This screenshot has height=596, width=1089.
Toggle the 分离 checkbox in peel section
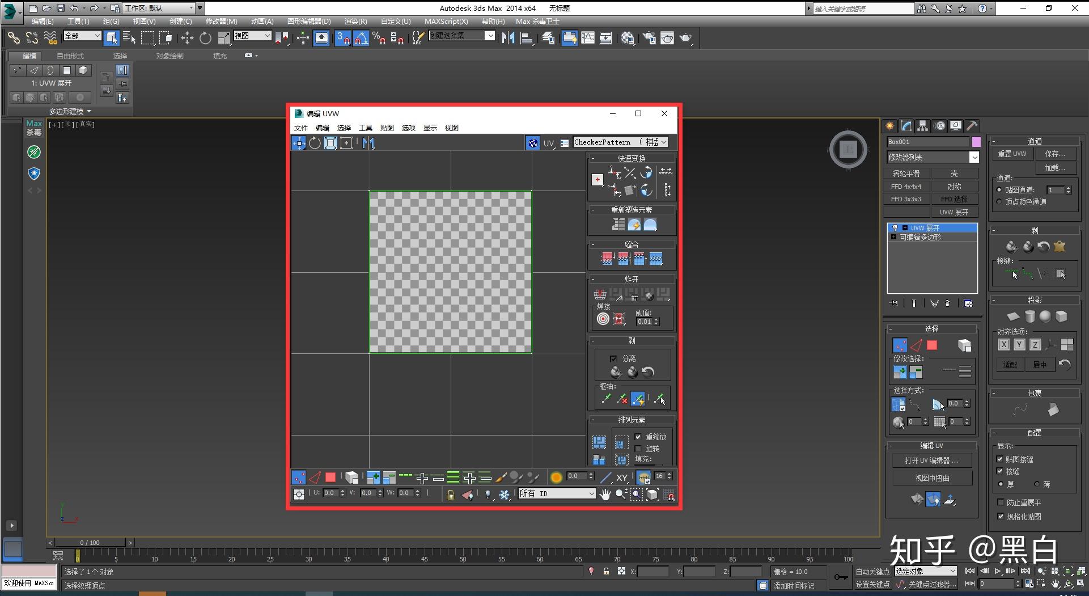613,358
